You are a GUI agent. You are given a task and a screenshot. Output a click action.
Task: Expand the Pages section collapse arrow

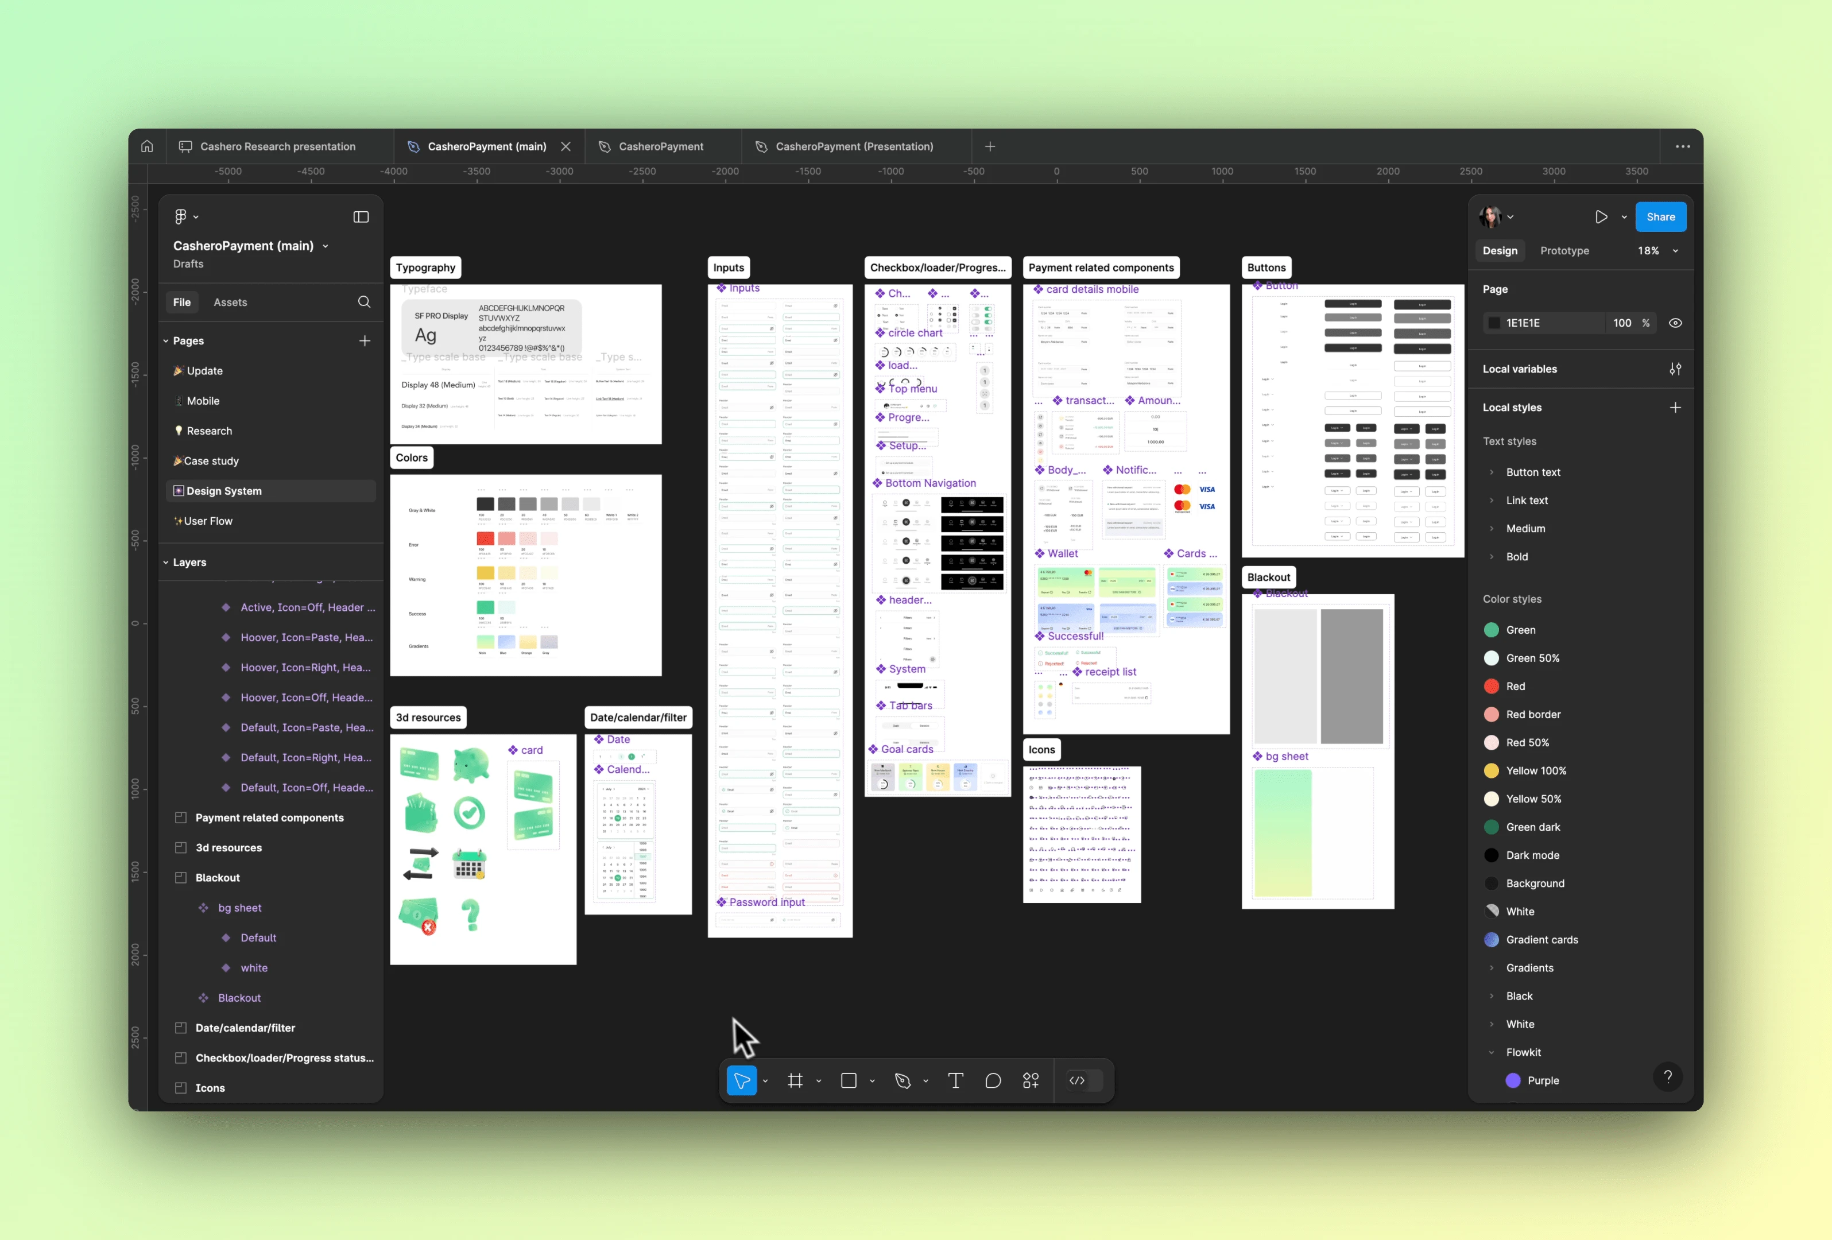pos(165,340)
